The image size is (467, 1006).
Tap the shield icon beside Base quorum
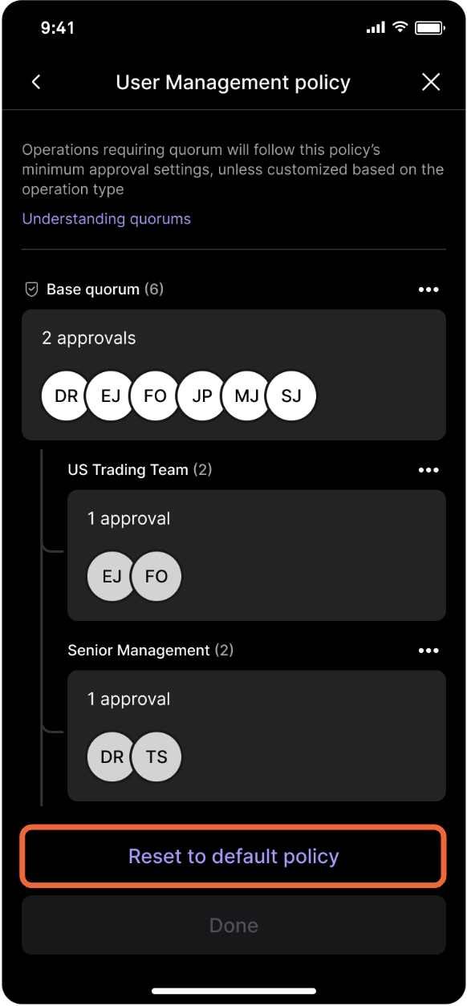pos(31,290)
